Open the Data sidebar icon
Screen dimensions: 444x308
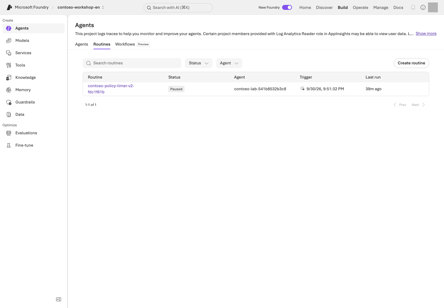coord(9,115)
